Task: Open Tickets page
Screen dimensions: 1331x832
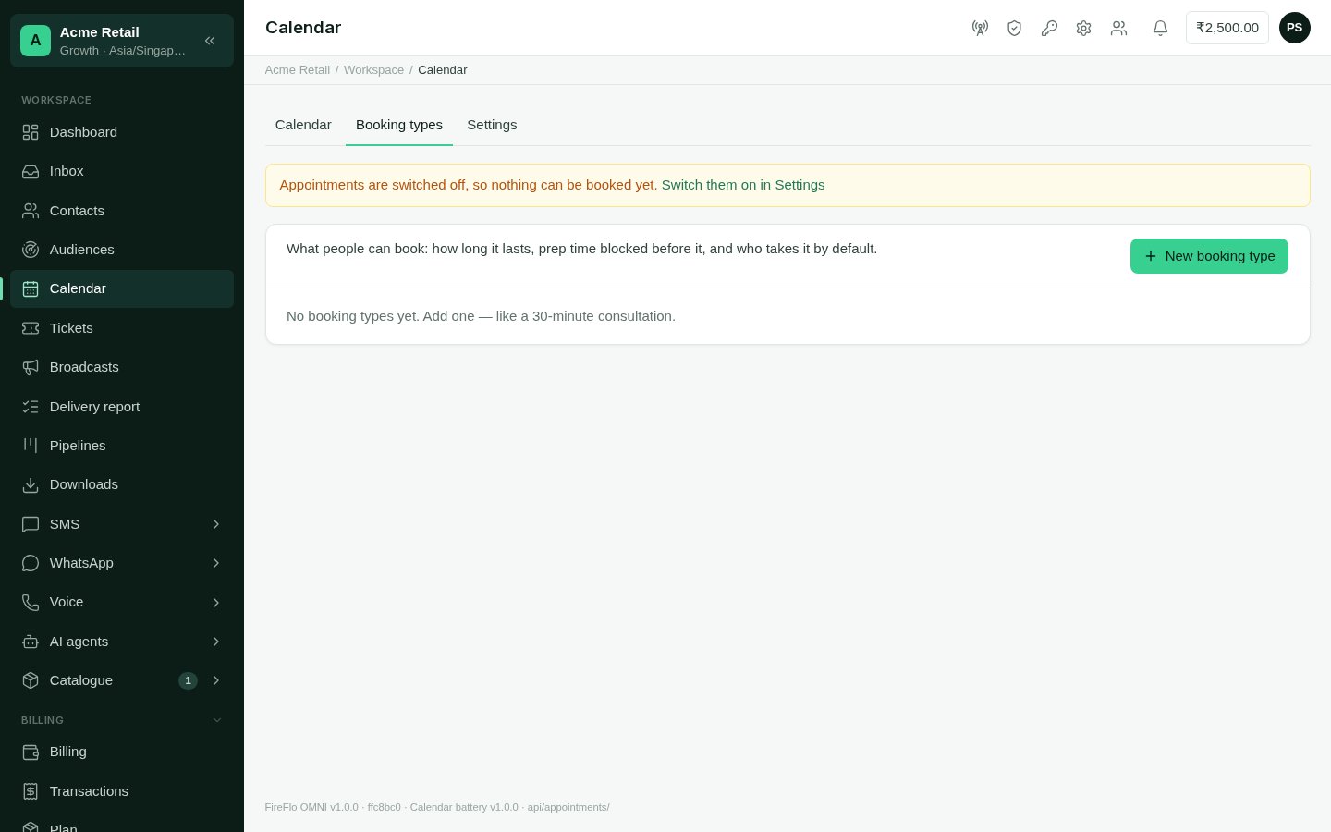Action: pyautogui.click(x=122, y=328)
